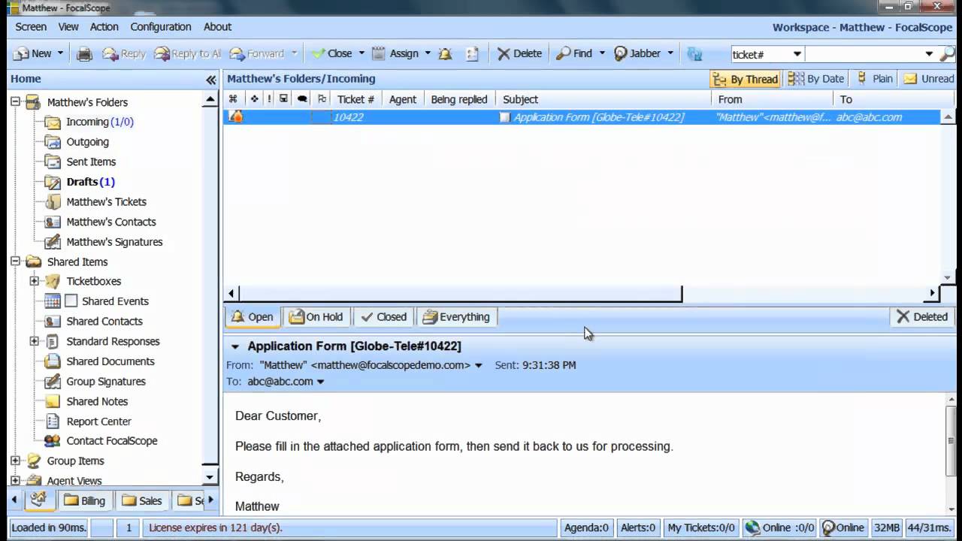The width and height of the screenshot is (962, 541).
Task: Expand the Standard Responses node
Action: tap(34, 341)
